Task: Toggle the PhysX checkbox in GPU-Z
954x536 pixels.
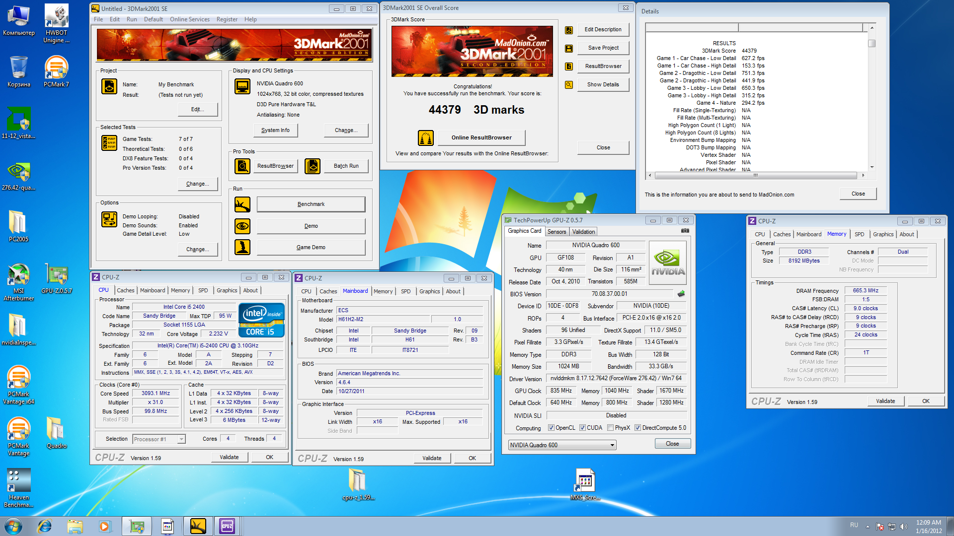Action: tap(610, 428)
